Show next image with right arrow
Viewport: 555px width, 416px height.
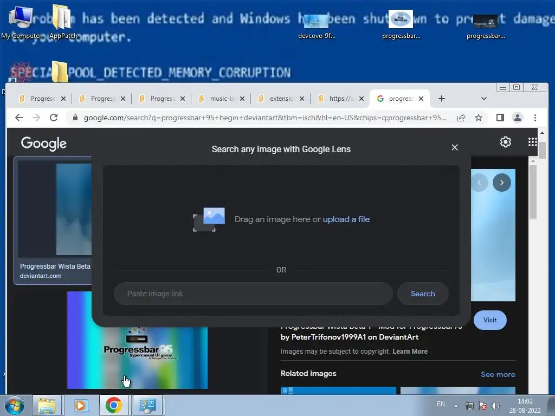tap(501, 183)
